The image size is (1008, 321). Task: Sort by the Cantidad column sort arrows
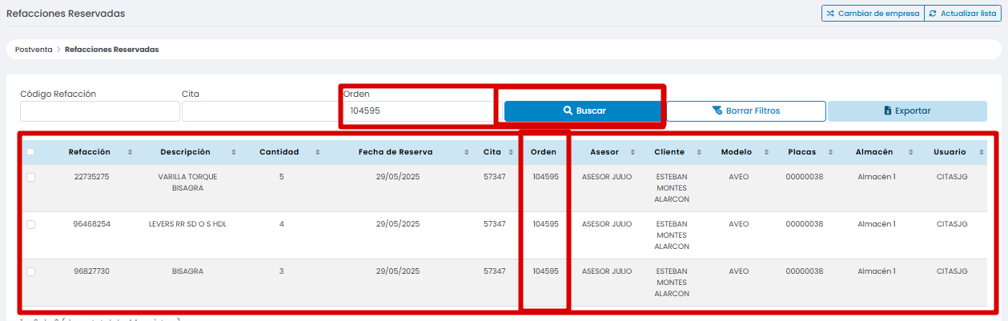318,152
